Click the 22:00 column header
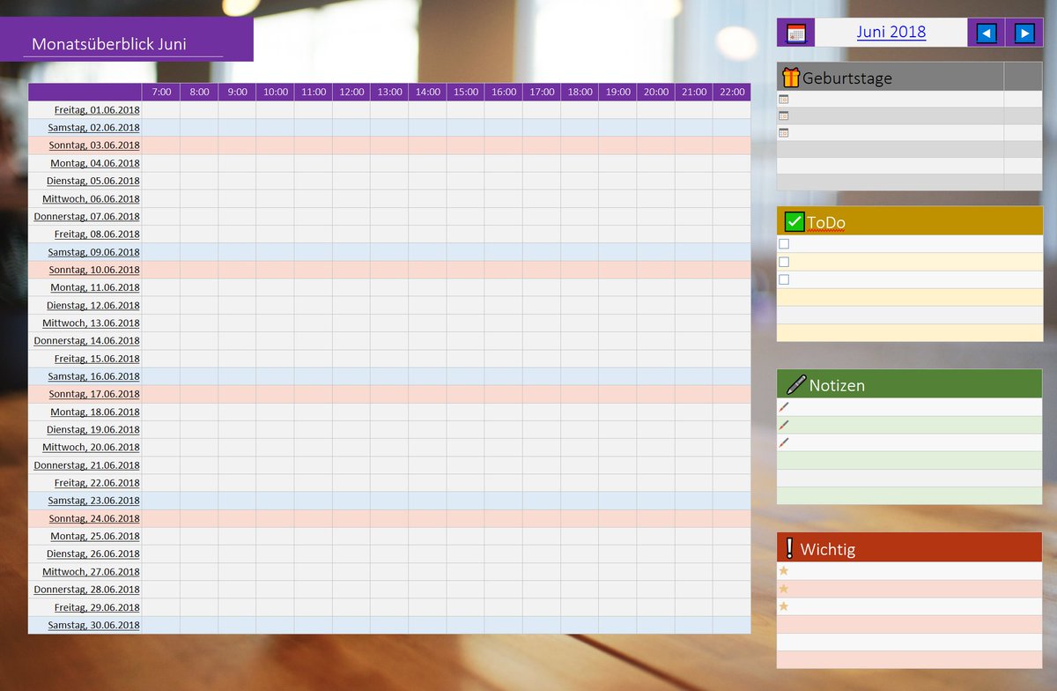Screen dimensions: 1057x691 click(732, 92)
